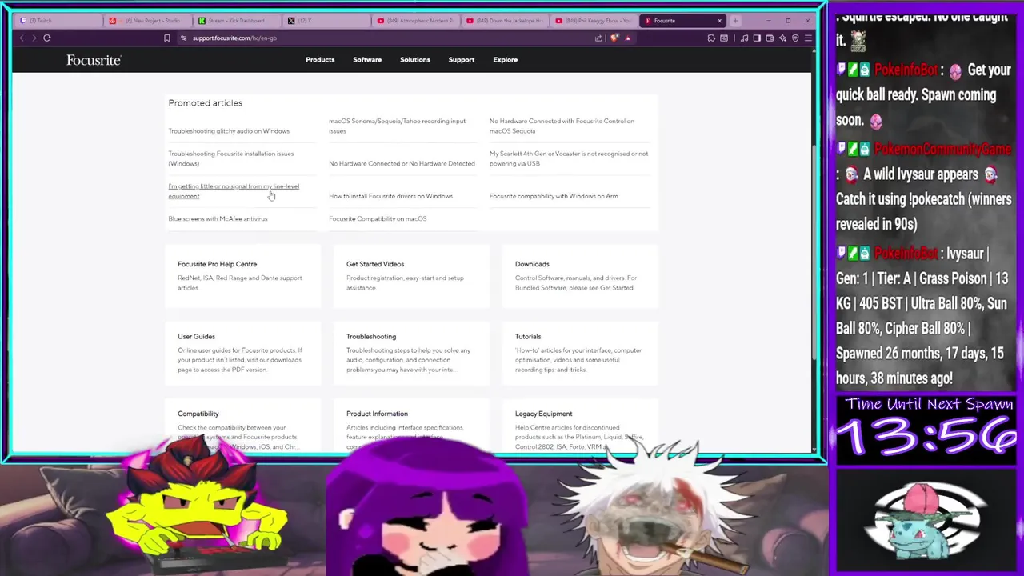Open Focusrite Compatibility on macOS article
This screenshot has height=576, width=1024.
pos(378,218)
